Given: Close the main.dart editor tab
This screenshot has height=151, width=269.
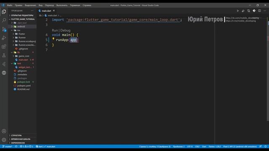Looking at the screenshot, I should pyautogui.click(x=54, y=10).
